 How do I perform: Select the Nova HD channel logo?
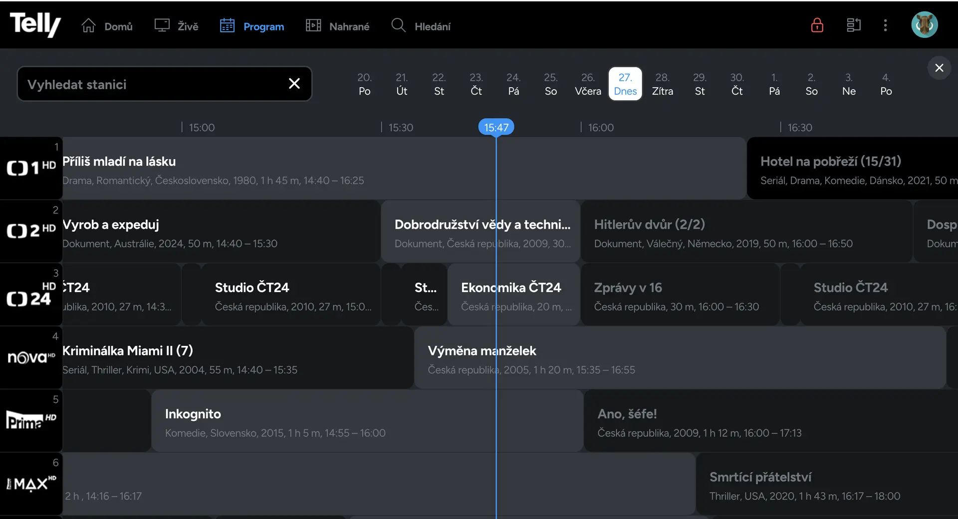pyautogui.click(x=31, y=357)
